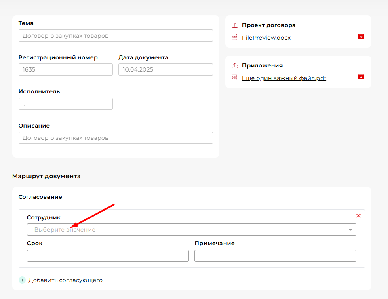The image size is (388, 299).
Task: Click into the Тема field
Action: pyautogui.click(x=116, y=36)
